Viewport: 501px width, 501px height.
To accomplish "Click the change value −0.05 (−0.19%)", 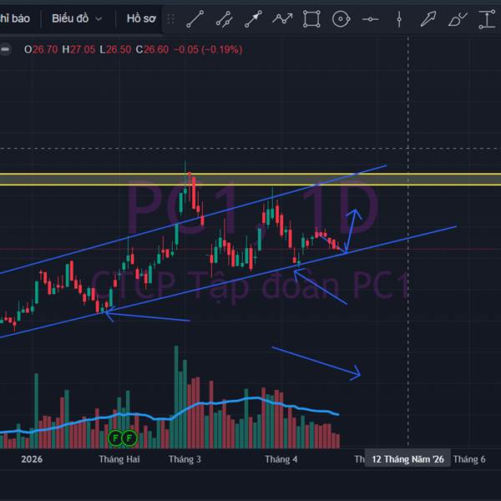I will 208,49.
